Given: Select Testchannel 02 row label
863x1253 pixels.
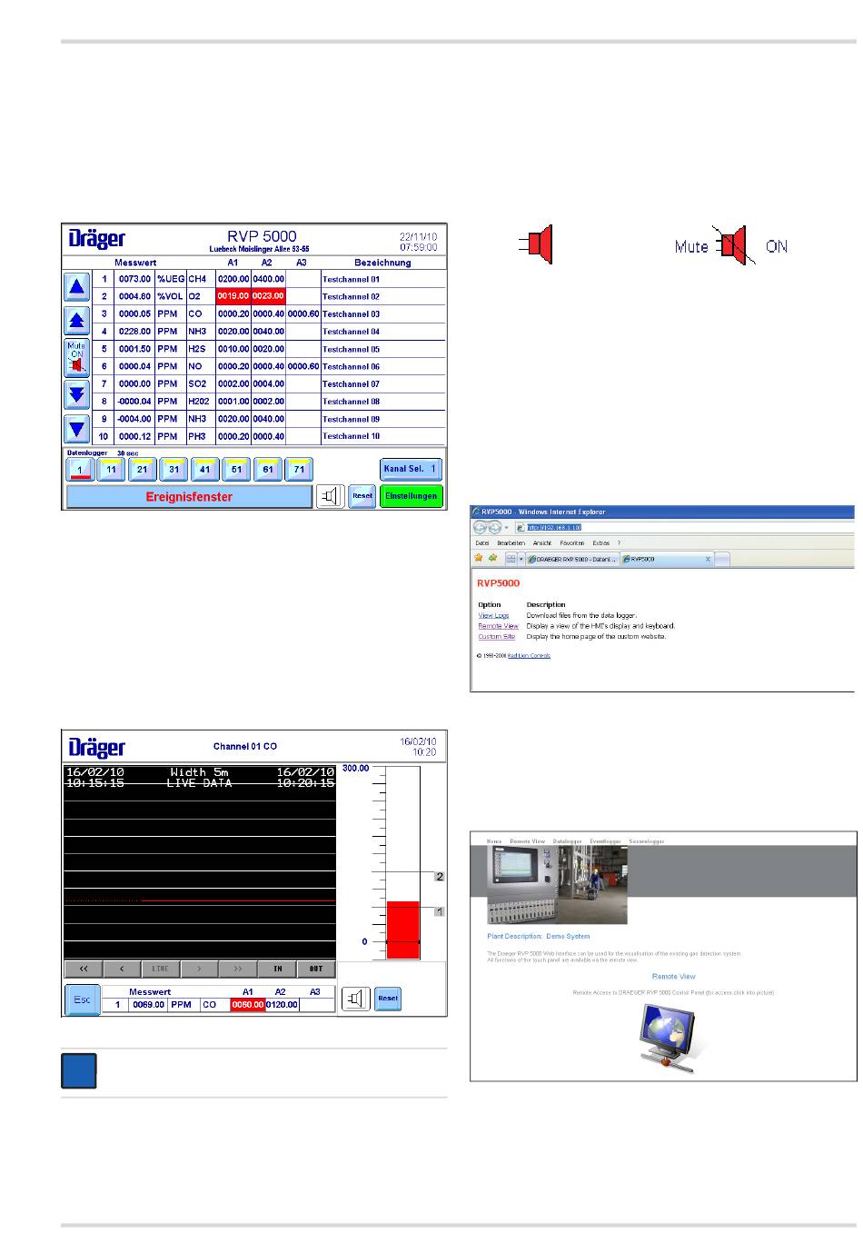Looking at the screenshot, I should tap(351, 297).
